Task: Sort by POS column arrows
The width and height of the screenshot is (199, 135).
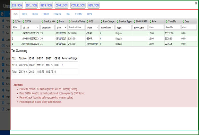Action: click(88, 22)
